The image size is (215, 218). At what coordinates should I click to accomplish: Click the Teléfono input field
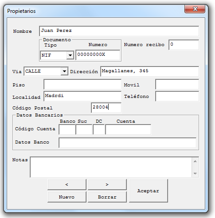coord(177,96)
